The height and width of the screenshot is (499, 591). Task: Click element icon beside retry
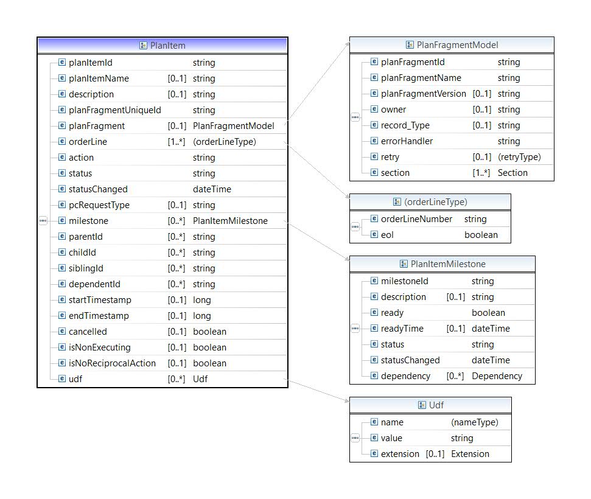pyautogui.click(x=374, y=156)
